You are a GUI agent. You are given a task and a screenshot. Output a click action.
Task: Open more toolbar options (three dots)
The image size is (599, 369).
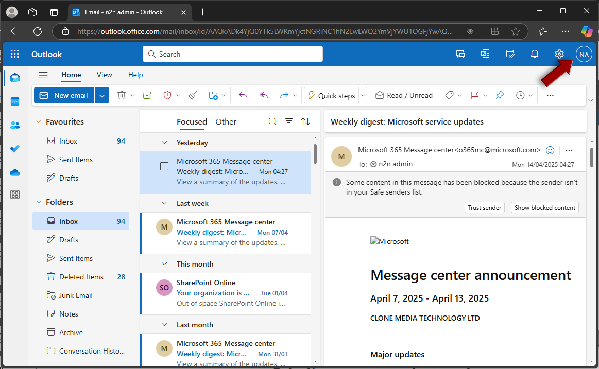550,95
